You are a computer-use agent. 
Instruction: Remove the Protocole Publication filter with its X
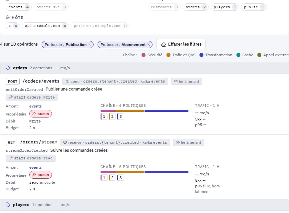tap(90, 45)
